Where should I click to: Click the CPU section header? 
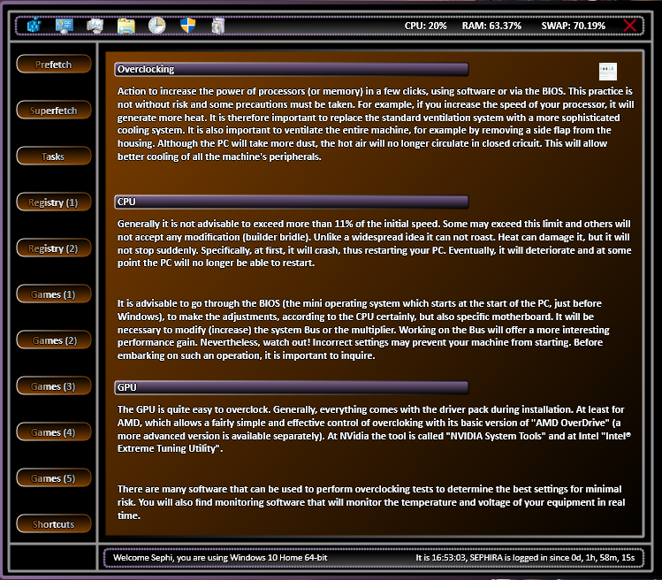[x=292, y=202]
